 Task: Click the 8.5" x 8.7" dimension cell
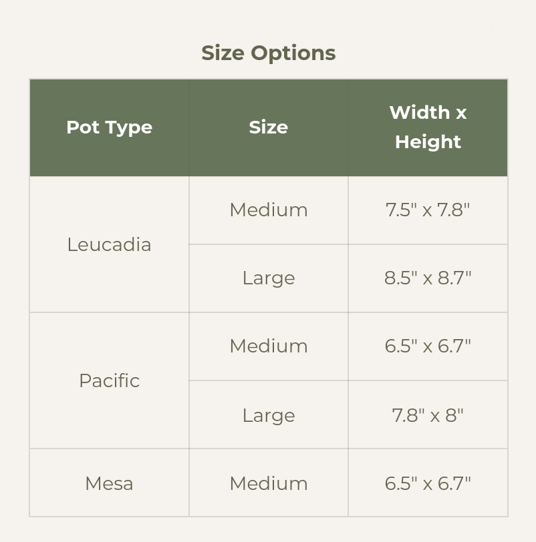(x=428, y=278)
